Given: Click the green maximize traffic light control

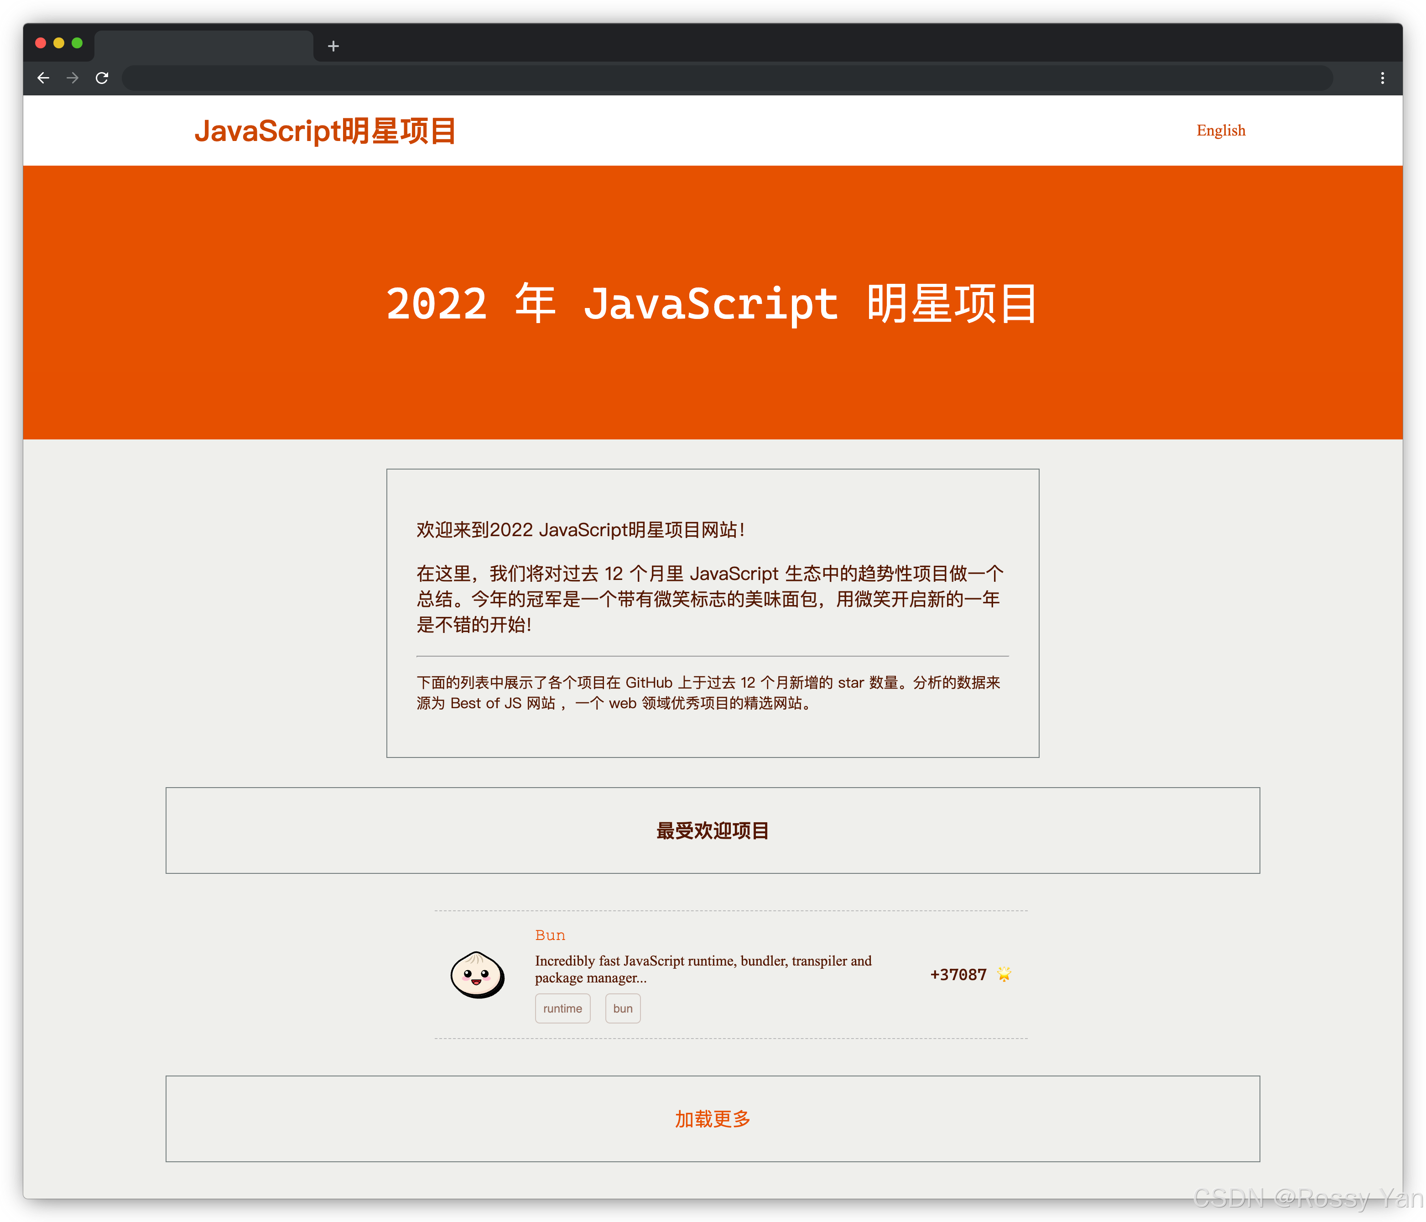Looking at the screenshot, I should (x=78, y=43).
